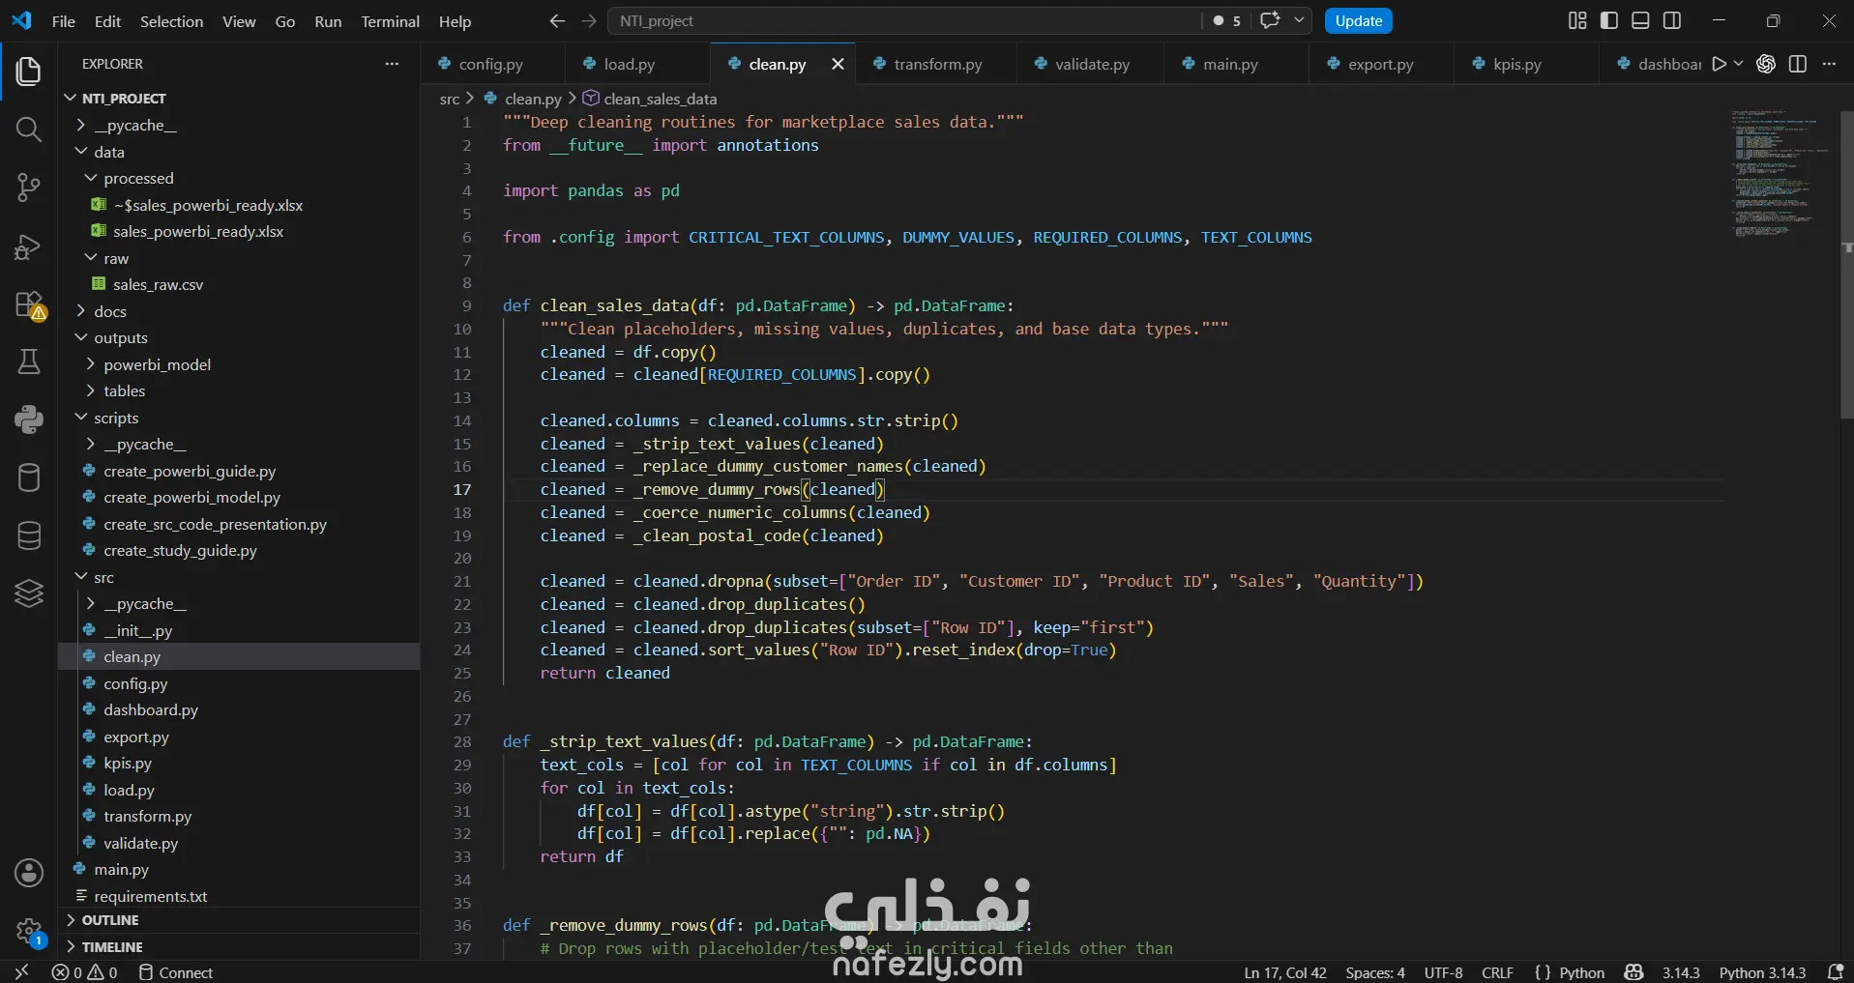Open the Manage gear settings menu
Screen dimensions: 1854x983
pyautogui.click(x=29, y=932)
